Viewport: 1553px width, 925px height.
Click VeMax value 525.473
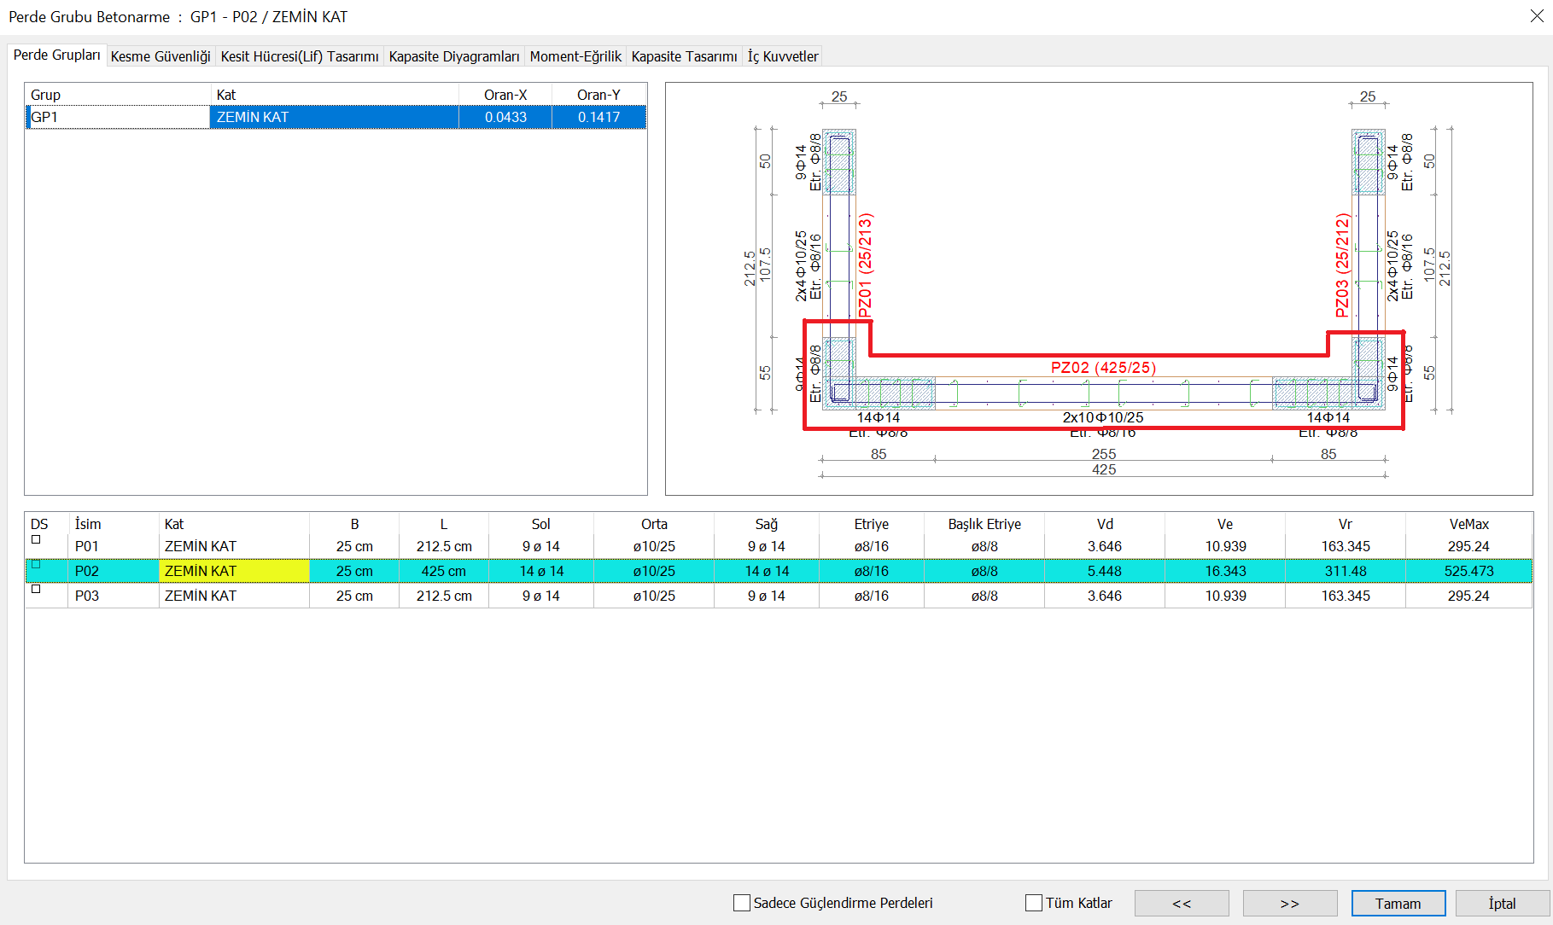coord(1468,571)
